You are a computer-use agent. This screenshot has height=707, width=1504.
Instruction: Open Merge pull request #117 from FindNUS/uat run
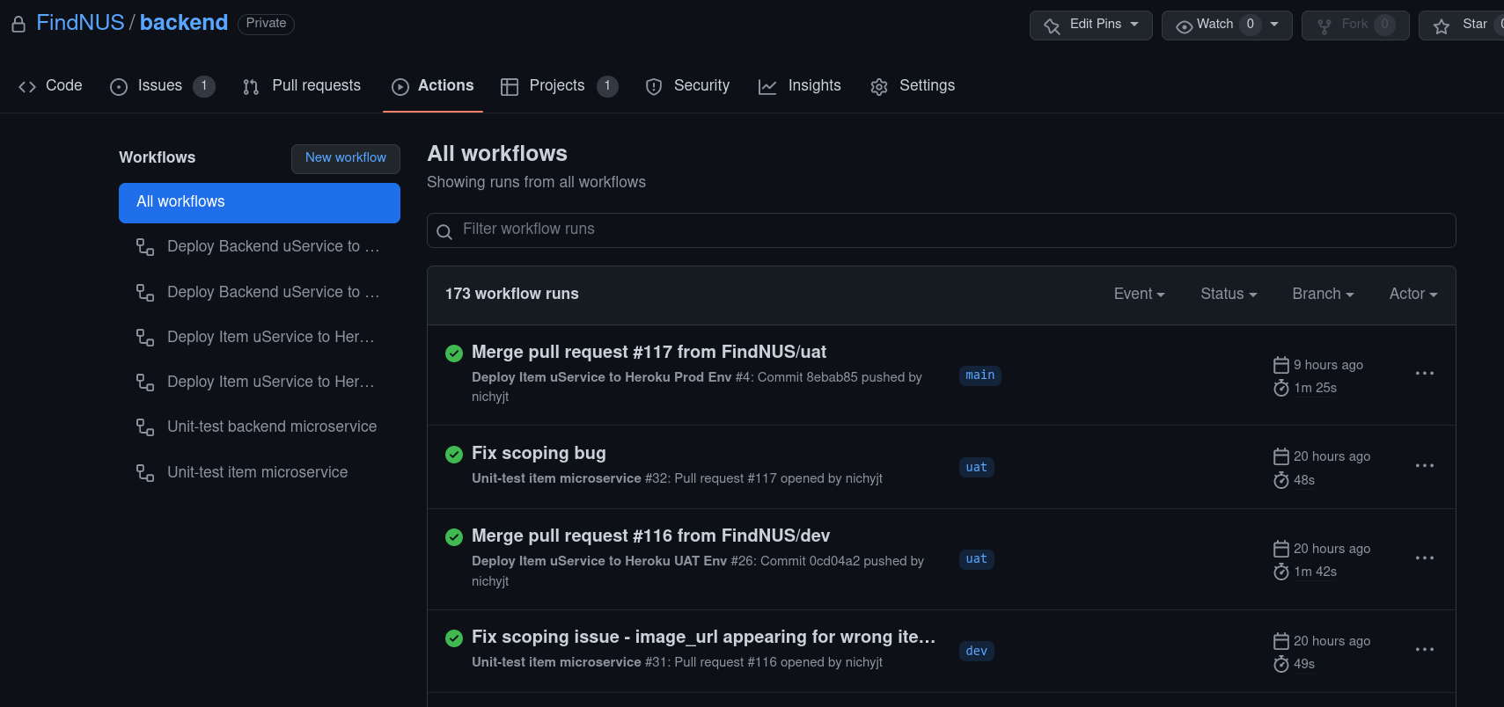tap(649, 352)
